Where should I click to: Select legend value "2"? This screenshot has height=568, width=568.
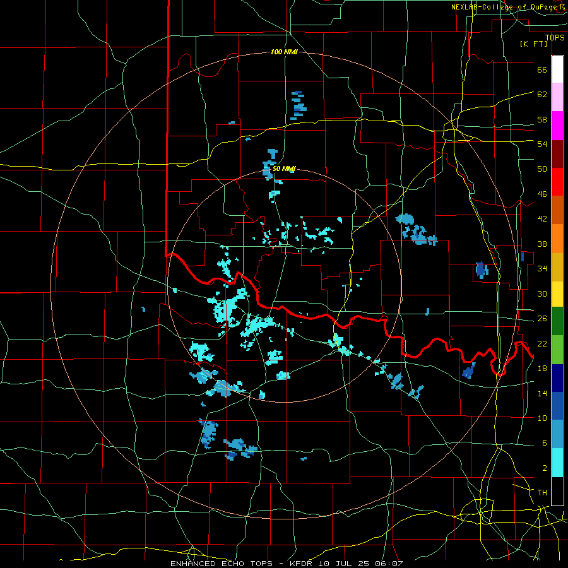545,468
